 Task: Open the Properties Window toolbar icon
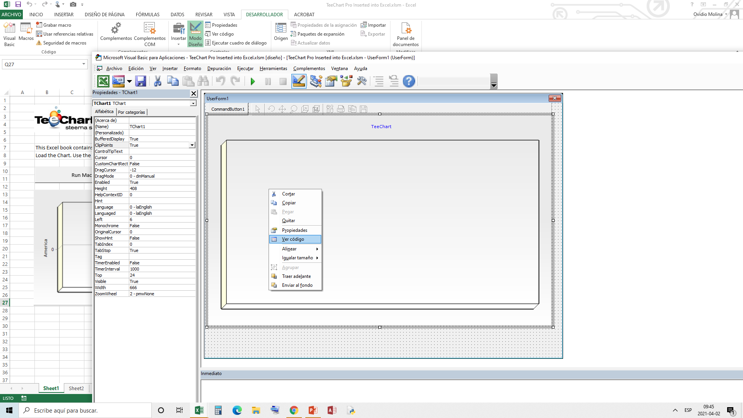[331, 81]
